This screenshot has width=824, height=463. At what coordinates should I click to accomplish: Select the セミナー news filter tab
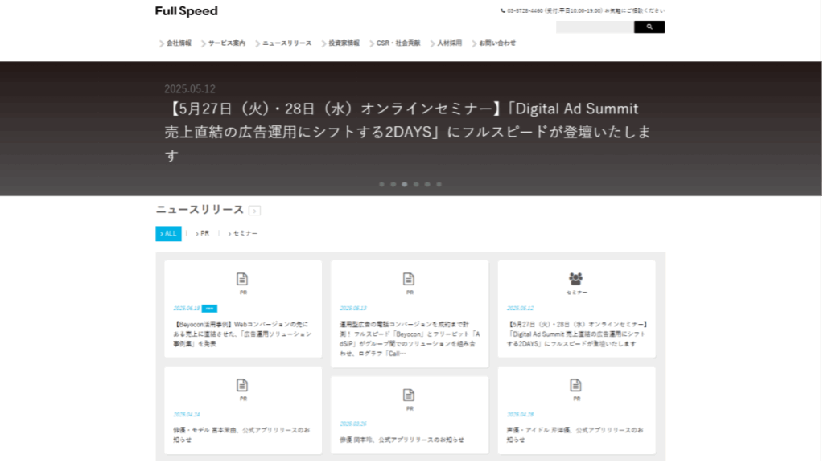pos(243,234)
